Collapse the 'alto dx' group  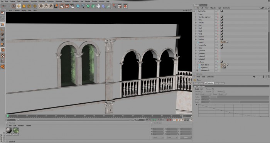click(196, 62)
